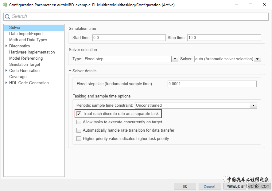Click the Start time field
This screenshot has width=272, height=191.
pos(129,38)
